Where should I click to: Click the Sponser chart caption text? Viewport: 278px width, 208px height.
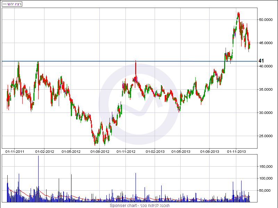(140, 206)
